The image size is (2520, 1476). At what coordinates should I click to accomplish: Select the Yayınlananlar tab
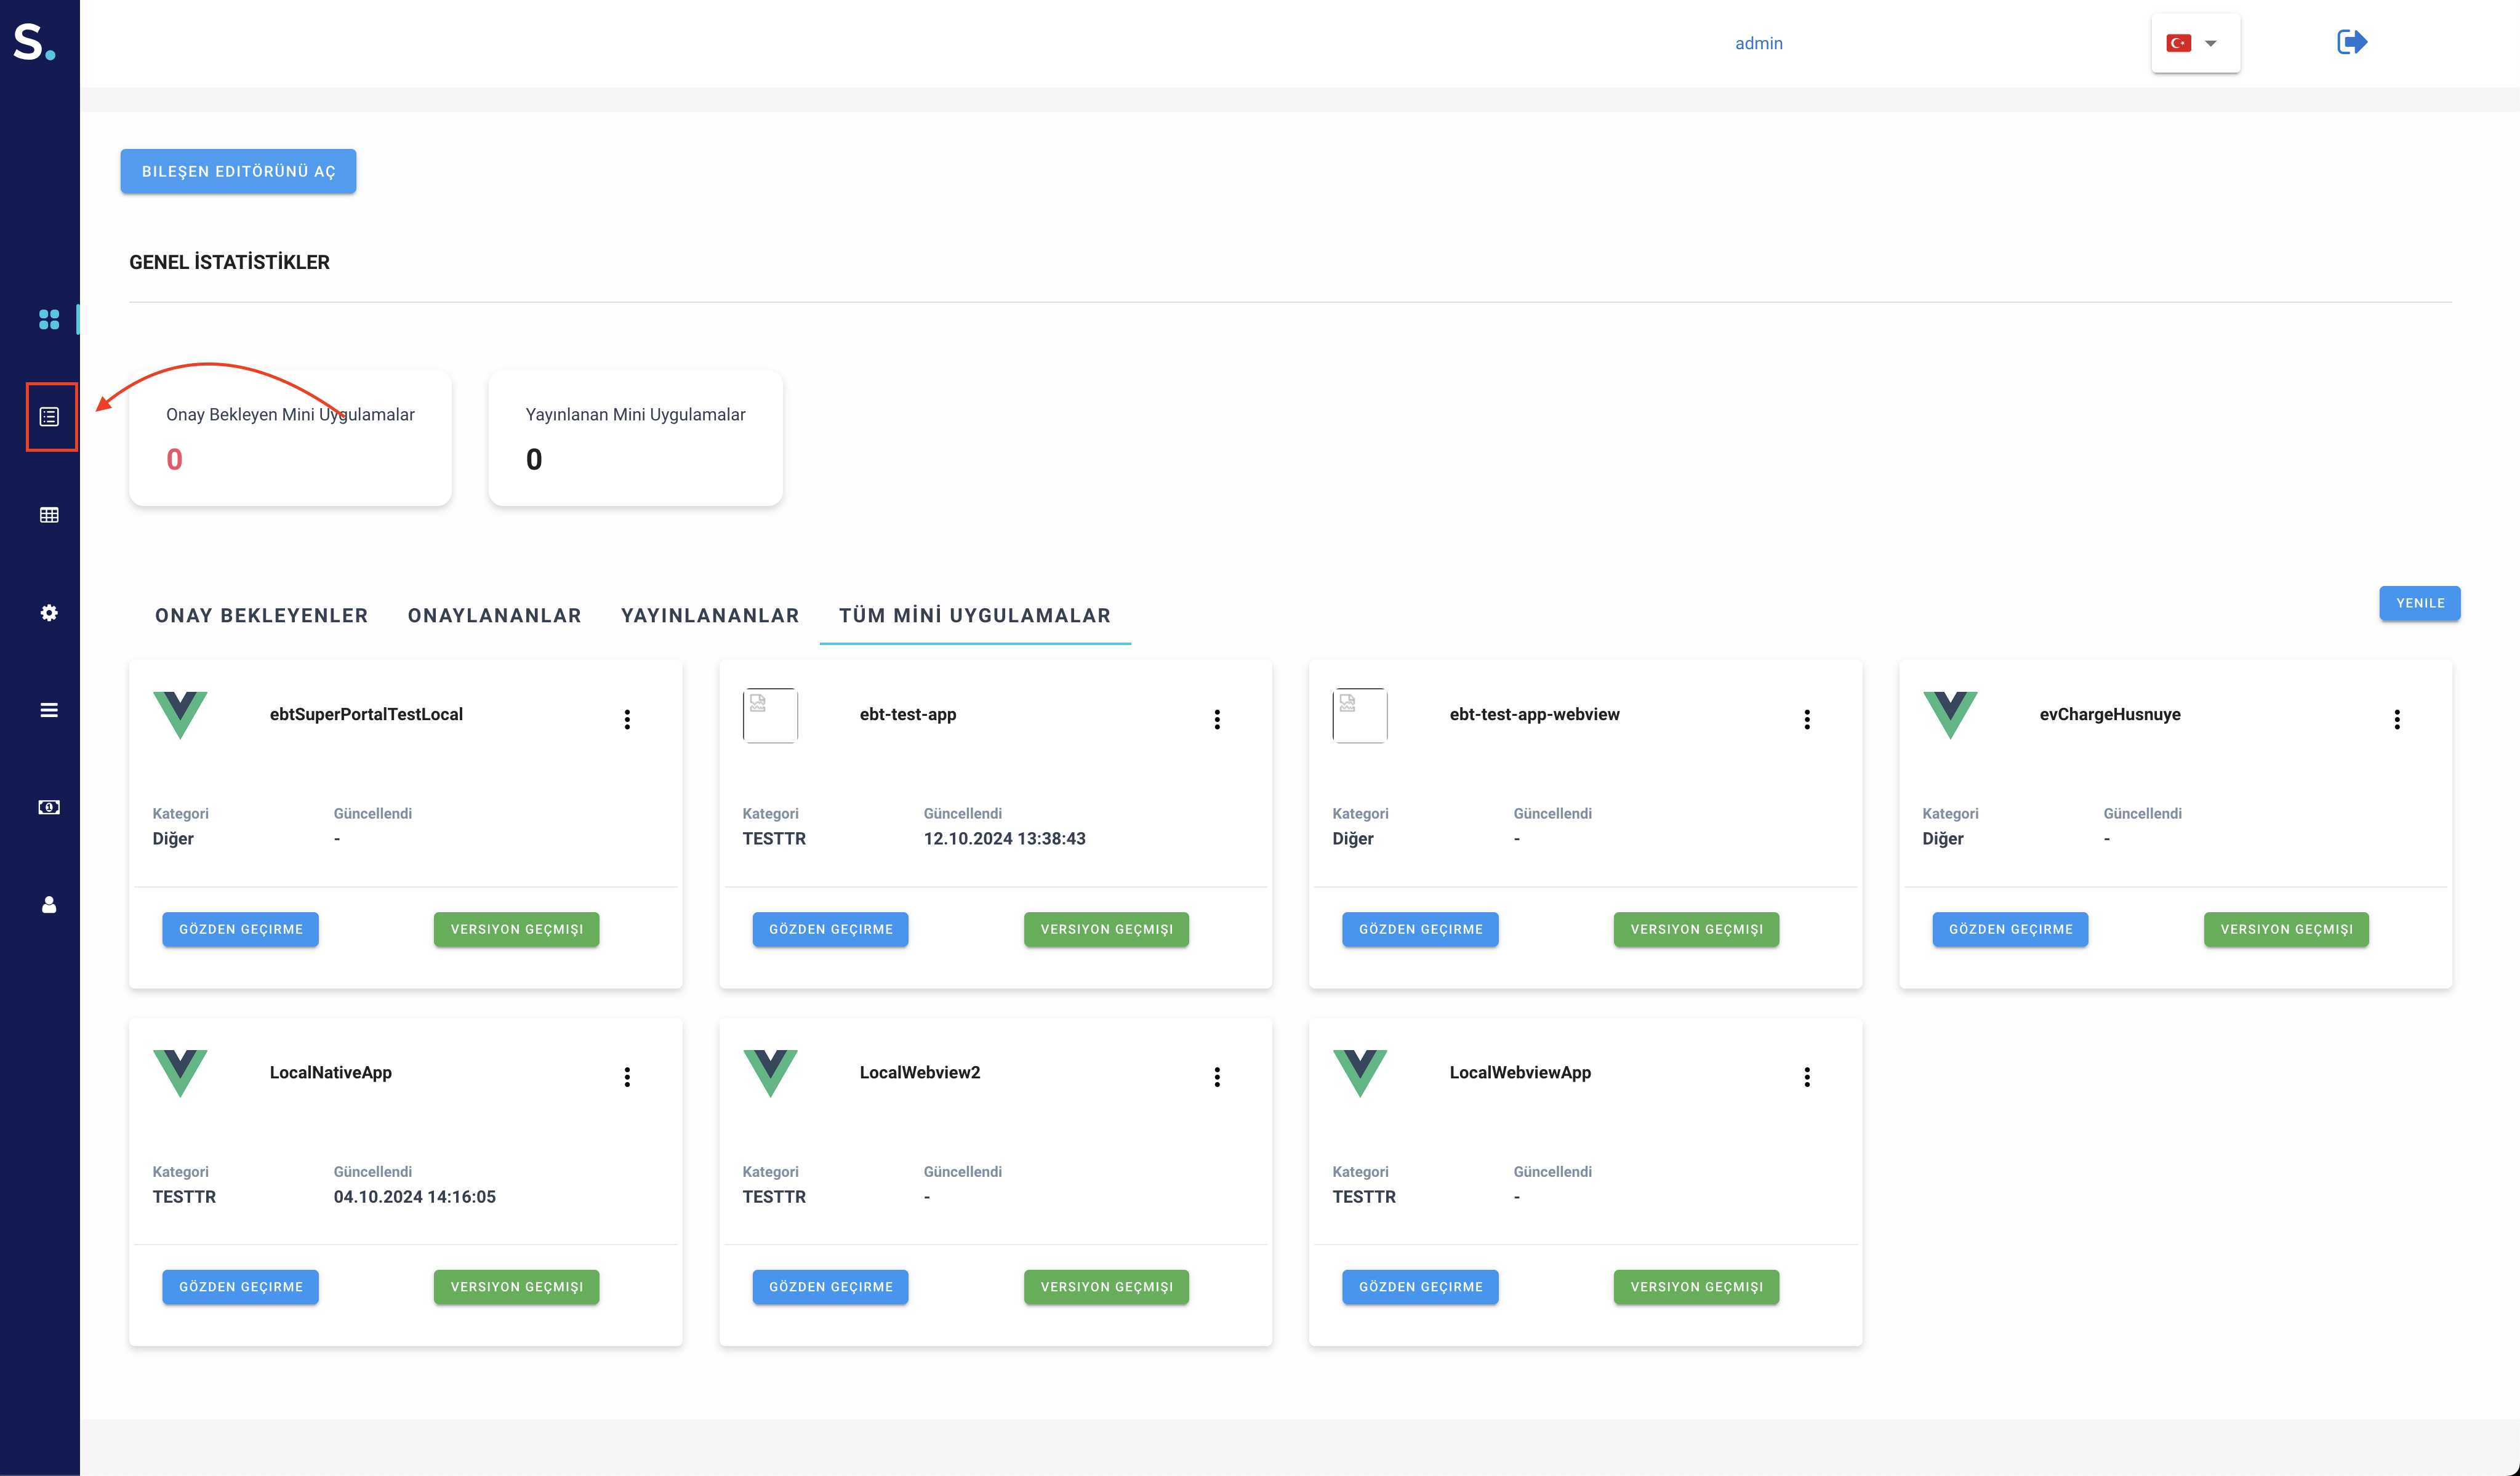[709, 615]
